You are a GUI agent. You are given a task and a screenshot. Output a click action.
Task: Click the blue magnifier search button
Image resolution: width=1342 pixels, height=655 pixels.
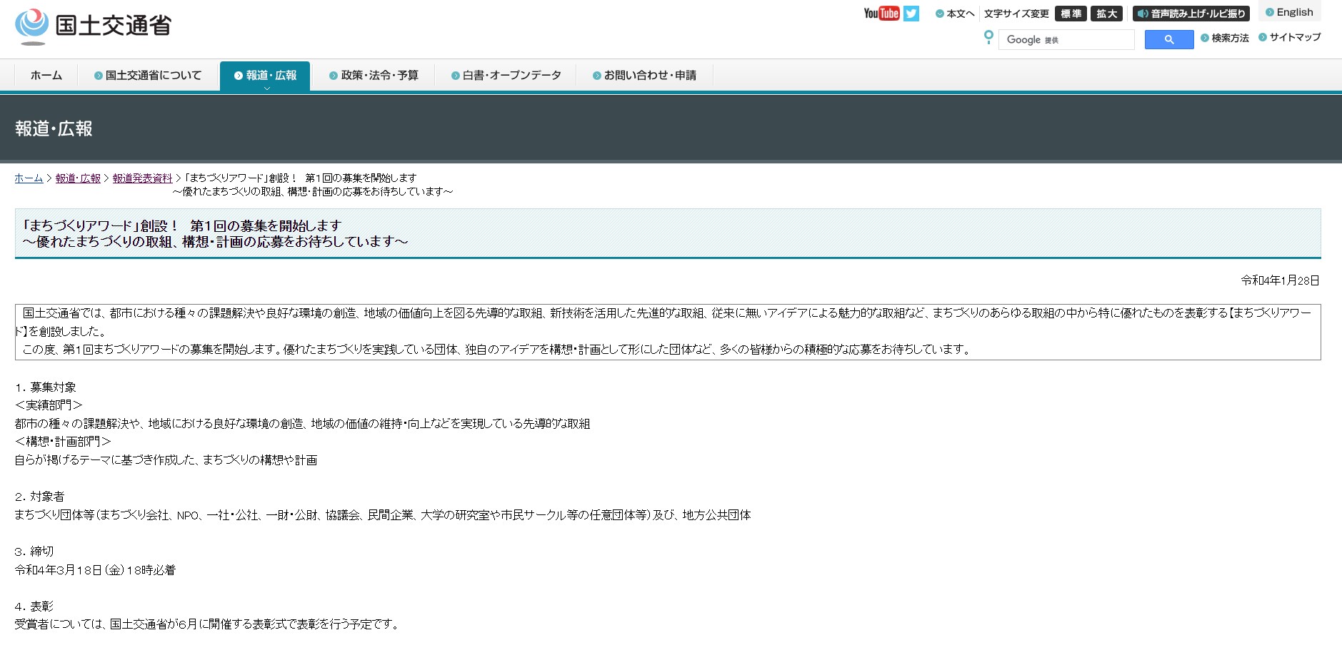pyautogui.click(x=1168, y=40)
